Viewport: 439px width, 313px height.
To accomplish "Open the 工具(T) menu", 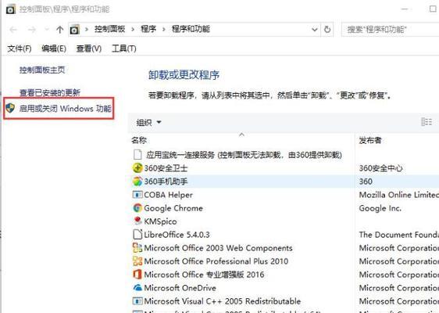I will tap(123, 49).
